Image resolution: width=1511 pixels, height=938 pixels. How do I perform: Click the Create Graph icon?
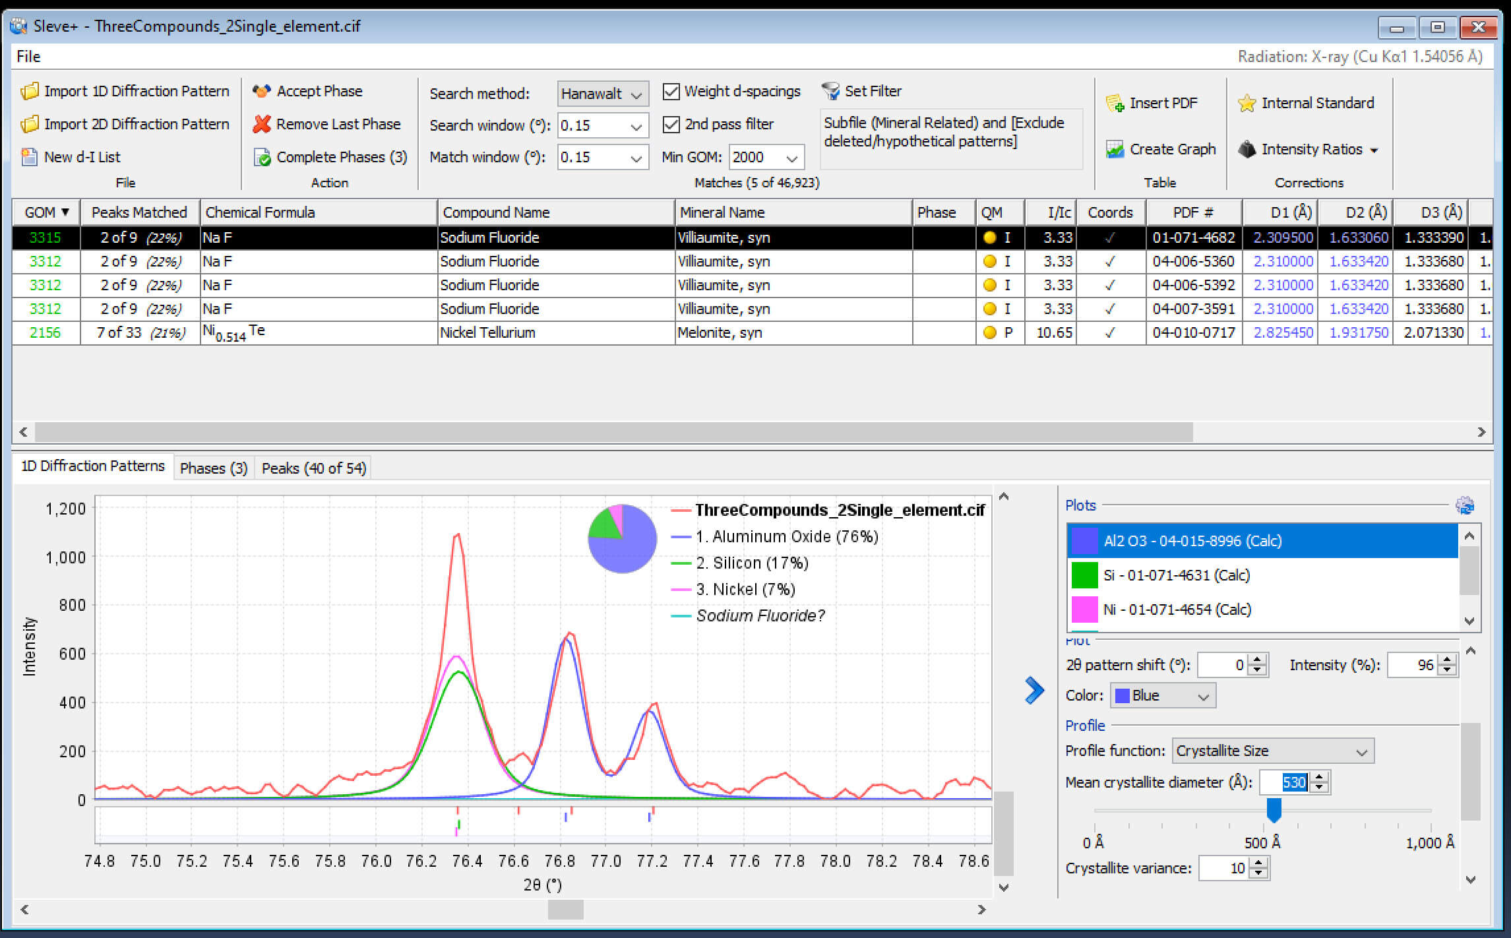tap(1115, 150)
